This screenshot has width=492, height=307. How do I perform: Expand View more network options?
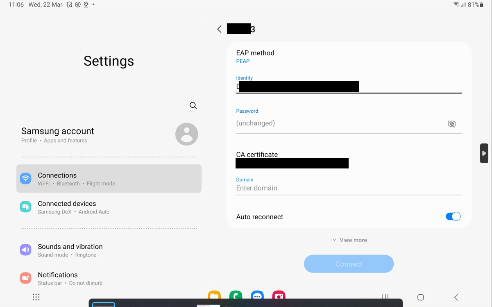click(349, 240)
